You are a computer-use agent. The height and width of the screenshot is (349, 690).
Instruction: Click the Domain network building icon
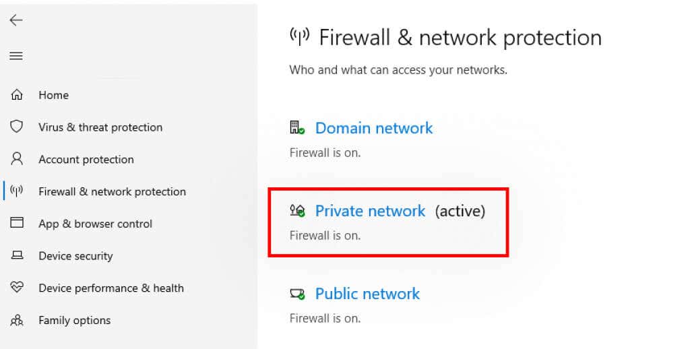click(297, 128)
